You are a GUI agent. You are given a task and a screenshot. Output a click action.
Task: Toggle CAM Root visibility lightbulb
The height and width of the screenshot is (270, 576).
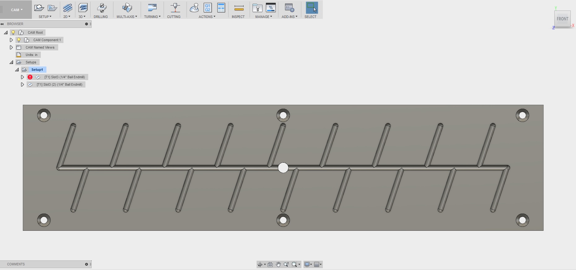tap(13, 32)
